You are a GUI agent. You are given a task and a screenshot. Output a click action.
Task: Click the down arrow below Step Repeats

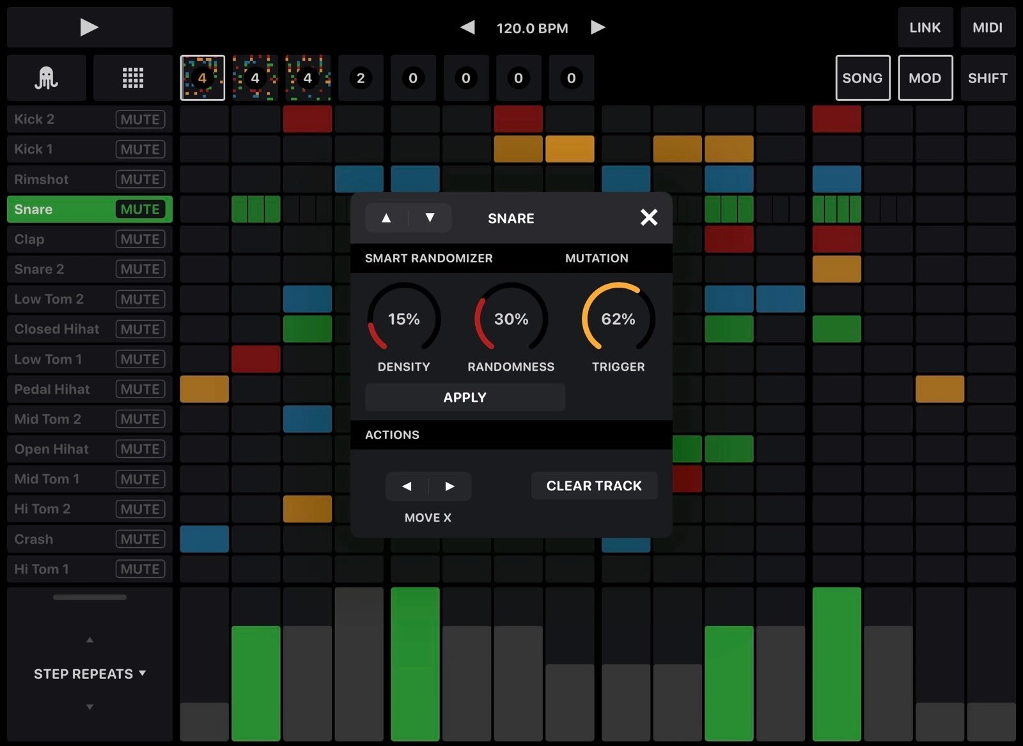90,707
